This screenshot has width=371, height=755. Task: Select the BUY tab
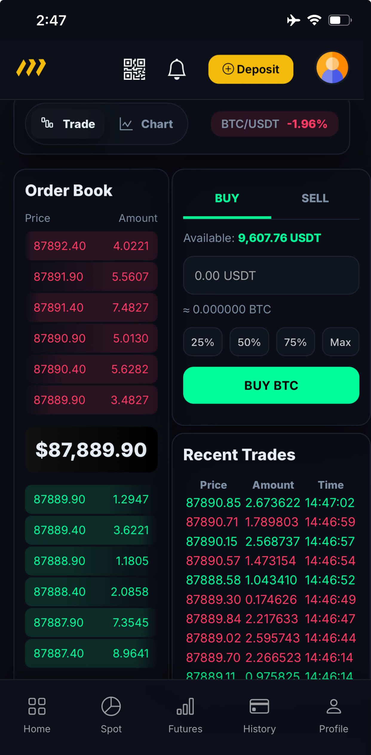(227, 199)
